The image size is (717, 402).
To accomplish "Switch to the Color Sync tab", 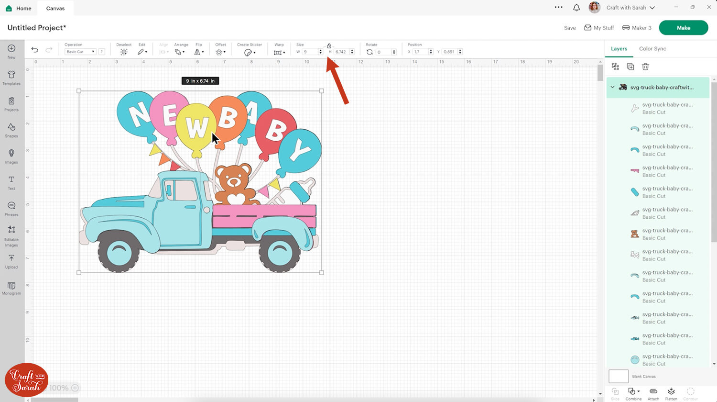I will [652, 48].
